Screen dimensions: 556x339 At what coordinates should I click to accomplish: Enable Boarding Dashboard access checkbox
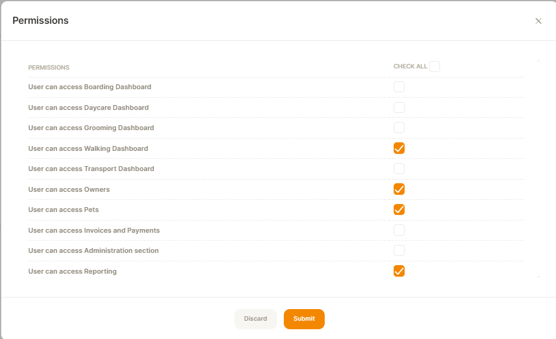pos(399,87)
